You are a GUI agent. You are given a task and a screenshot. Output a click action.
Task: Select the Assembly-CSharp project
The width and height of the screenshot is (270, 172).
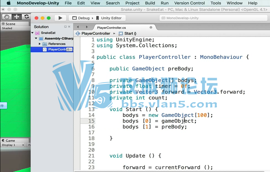coord(59,38)
